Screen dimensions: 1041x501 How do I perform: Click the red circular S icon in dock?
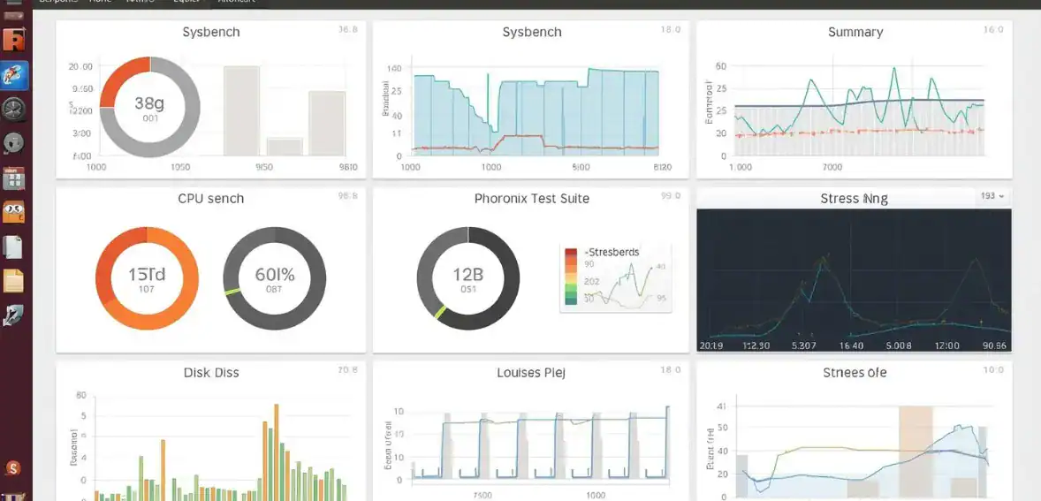[13, 468]
